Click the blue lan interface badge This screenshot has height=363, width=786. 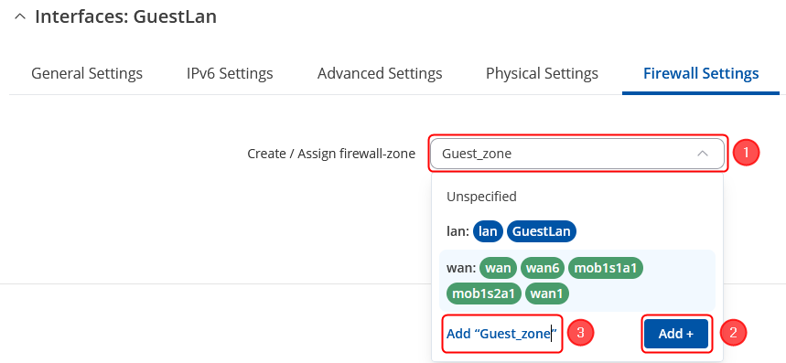(488, 231)
